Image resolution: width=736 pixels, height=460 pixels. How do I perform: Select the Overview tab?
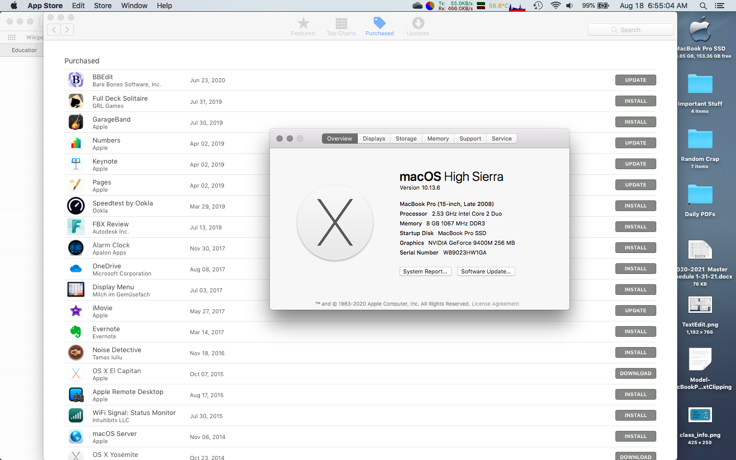[x=339, y=139]
